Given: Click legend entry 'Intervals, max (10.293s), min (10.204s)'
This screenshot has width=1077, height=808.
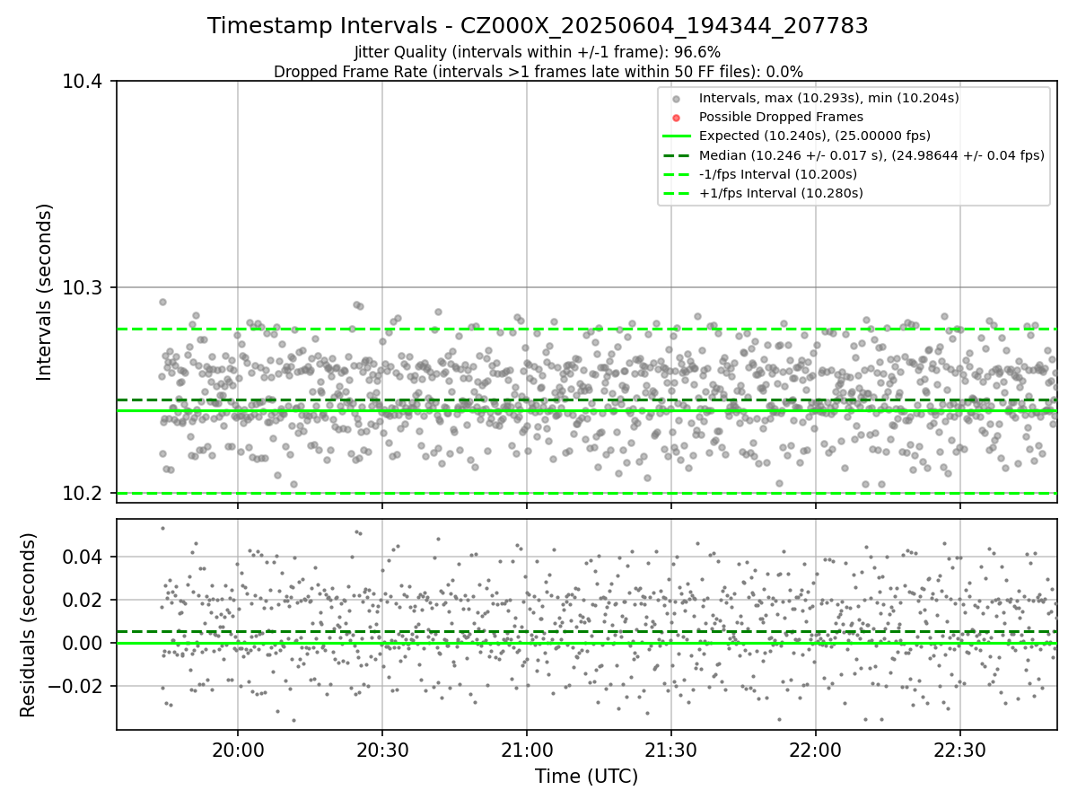Looking at the screenshot, I should click(x=828, y=98).
